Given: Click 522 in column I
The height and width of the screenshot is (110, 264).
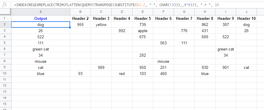Looking at the screenshot, I should pos(226,37).
